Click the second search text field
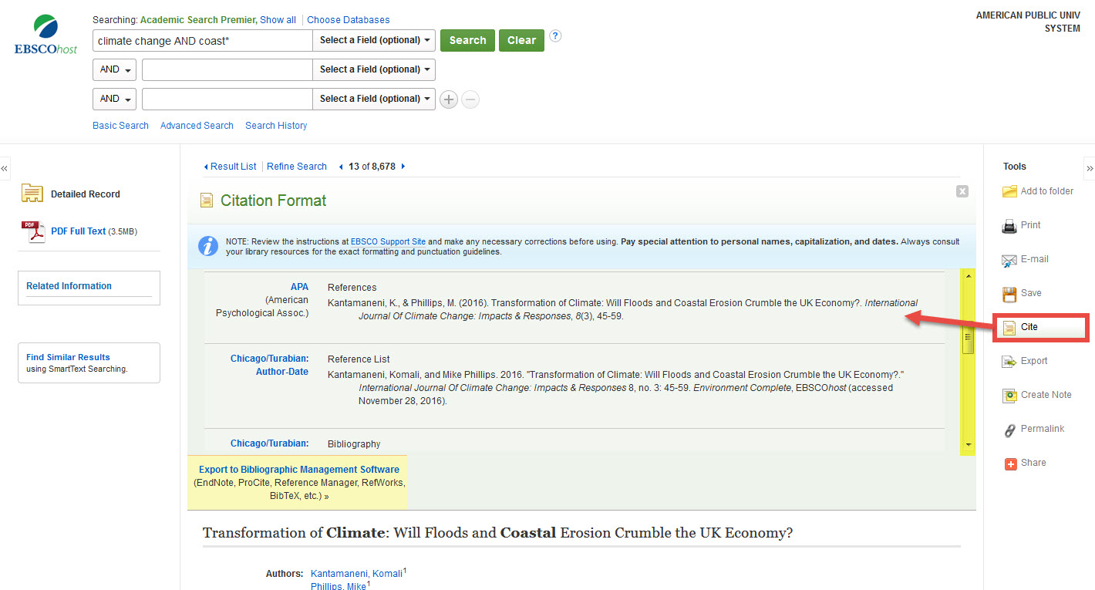The height and width of the screenshot is (590, 1095). click(227, 69)
